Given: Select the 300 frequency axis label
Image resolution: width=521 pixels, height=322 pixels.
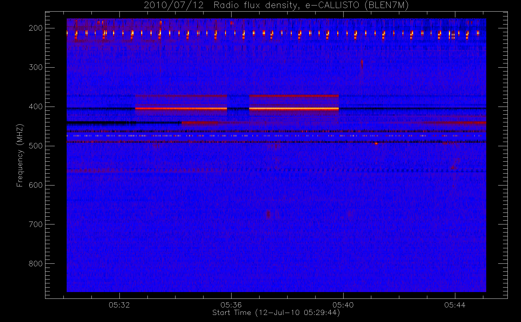Looking at the screenshot, I should click(x=35, y=67).
